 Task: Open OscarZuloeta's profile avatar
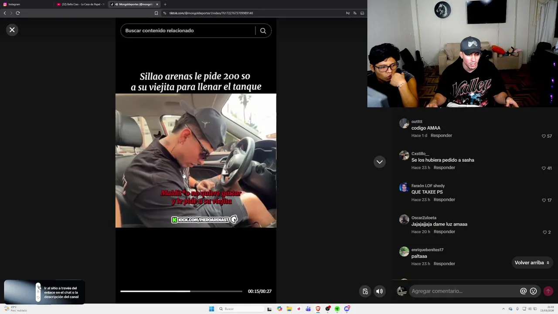tap(404, 219)
